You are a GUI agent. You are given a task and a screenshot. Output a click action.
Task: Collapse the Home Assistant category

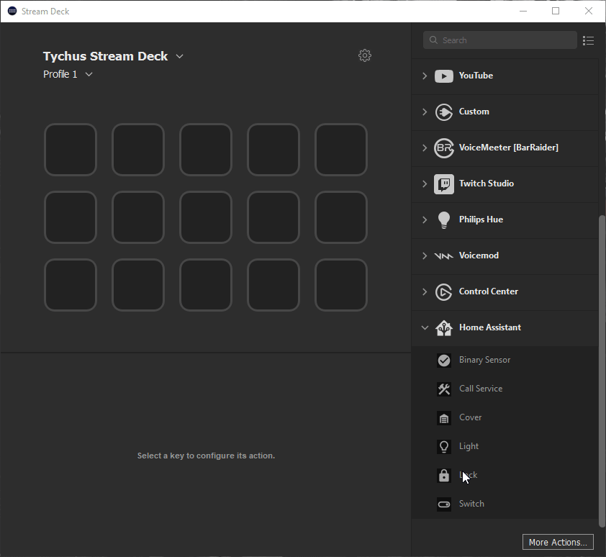(x=425, y=327)
